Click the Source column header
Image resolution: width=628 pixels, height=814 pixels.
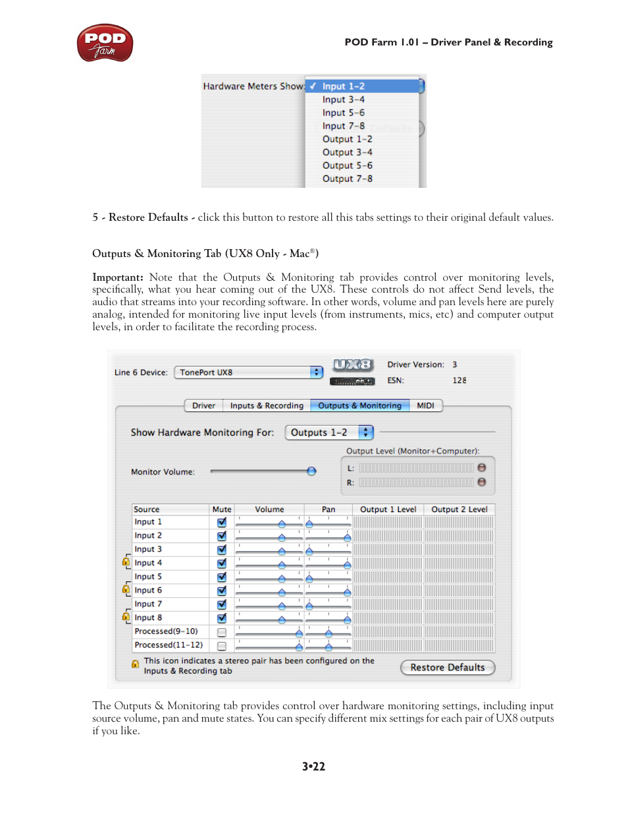[170, 509]
